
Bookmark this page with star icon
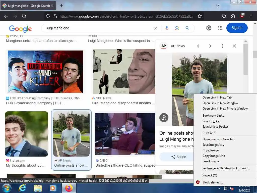click(200, 16)
